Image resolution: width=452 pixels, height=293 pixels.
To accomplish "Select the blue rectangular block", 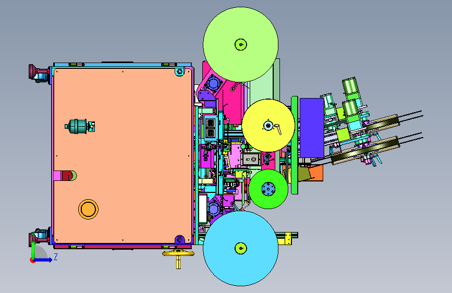I will point(312,128).
